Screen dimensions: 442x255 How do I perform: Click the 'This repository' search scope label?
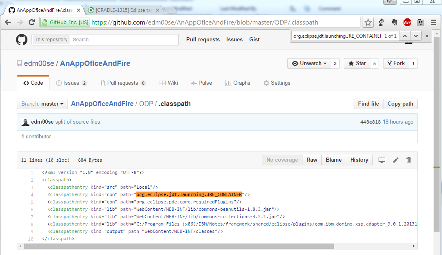[51, 40]
